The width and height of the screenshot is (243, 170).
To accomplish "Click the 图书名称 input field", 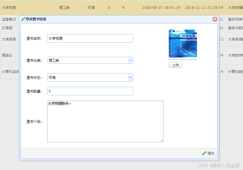I will pos(90,38).
